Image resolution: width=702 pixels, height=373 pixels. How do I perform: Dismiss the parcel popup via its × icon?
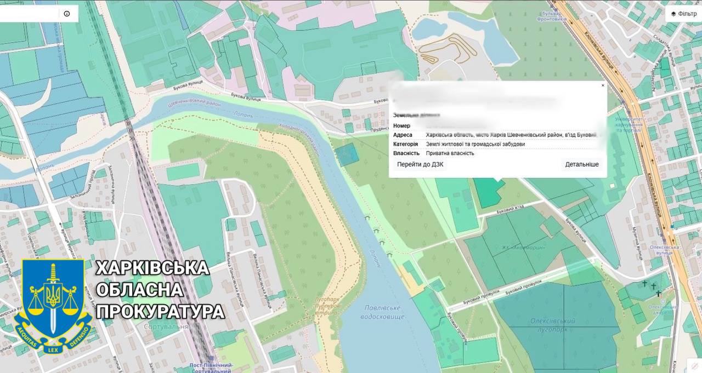602,85
